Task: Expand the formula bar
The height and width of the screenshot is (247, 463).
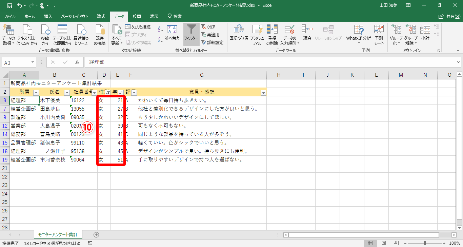Action: pos(459,62)
